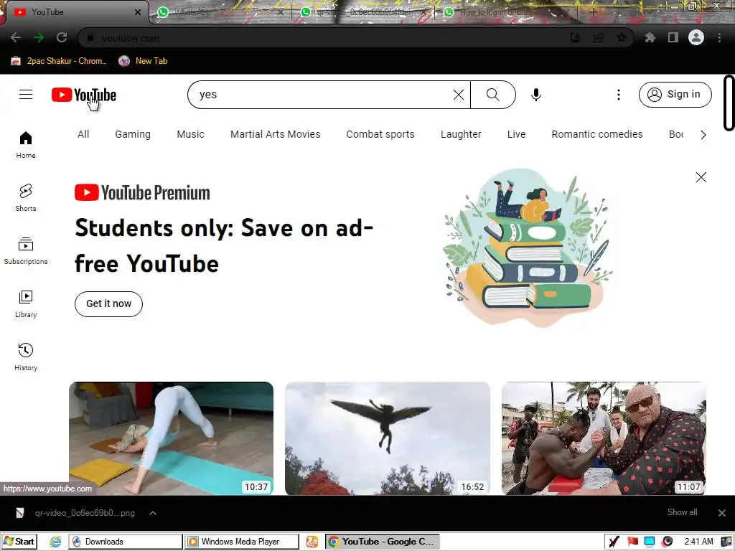Click the install app icon in address bar
Screen dimensions: 735x551
coord(575,37)
